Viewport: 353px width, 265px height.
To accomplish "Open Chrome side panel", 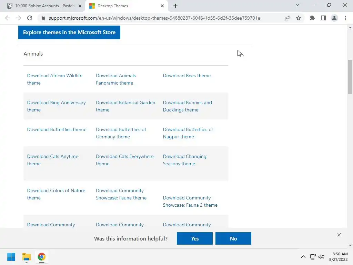I will pyautogui.click(x=323, y=18).
